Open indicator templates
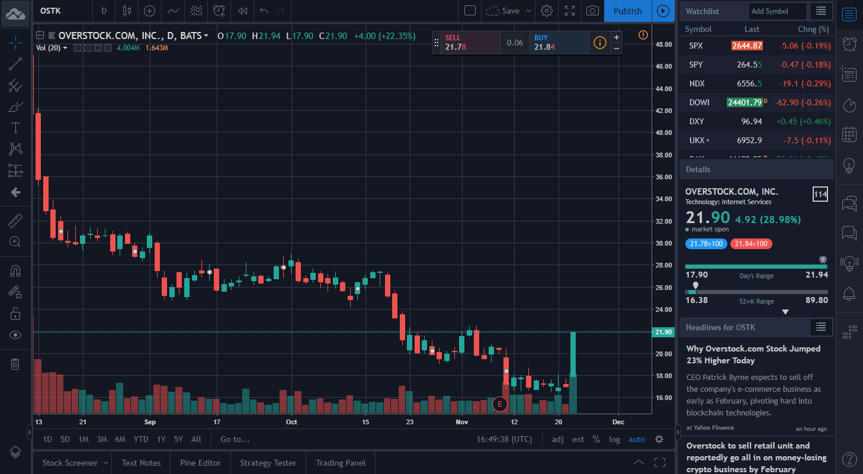The image size is (863, 474). coord(195,11)
